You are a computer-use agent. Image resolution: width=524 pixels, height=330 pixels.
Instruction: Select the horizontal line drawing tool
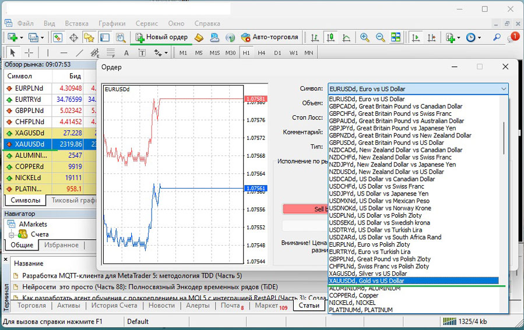[64, 53]
